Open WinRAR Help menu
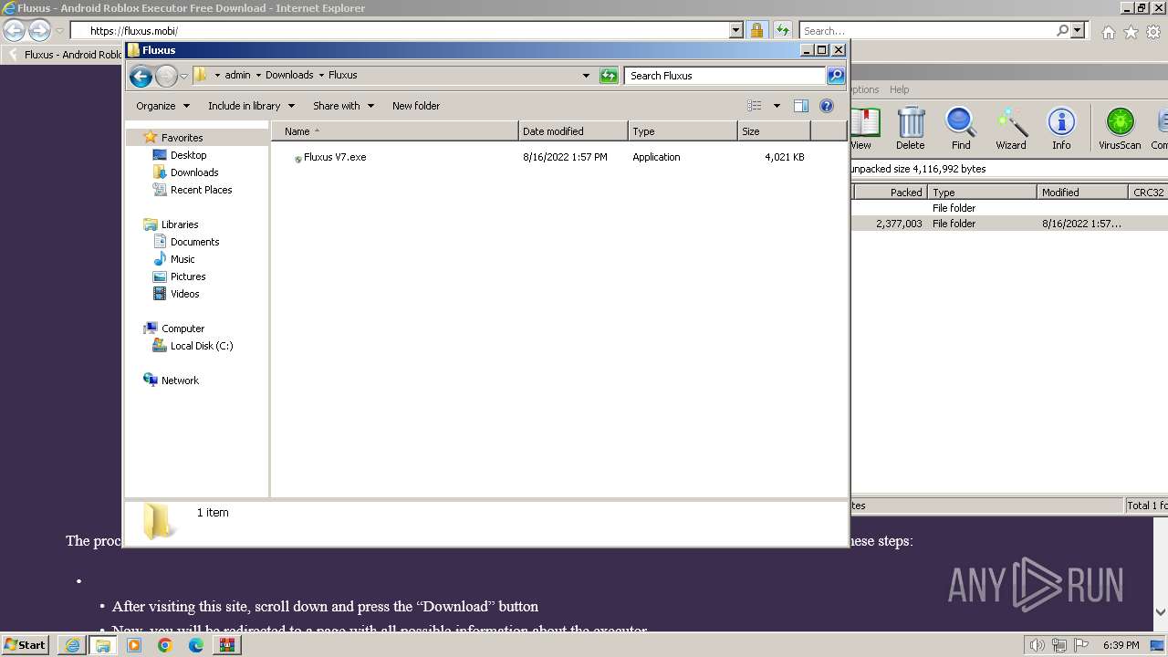Screen dimensions: 1168x657 click(x=899, y=89)
